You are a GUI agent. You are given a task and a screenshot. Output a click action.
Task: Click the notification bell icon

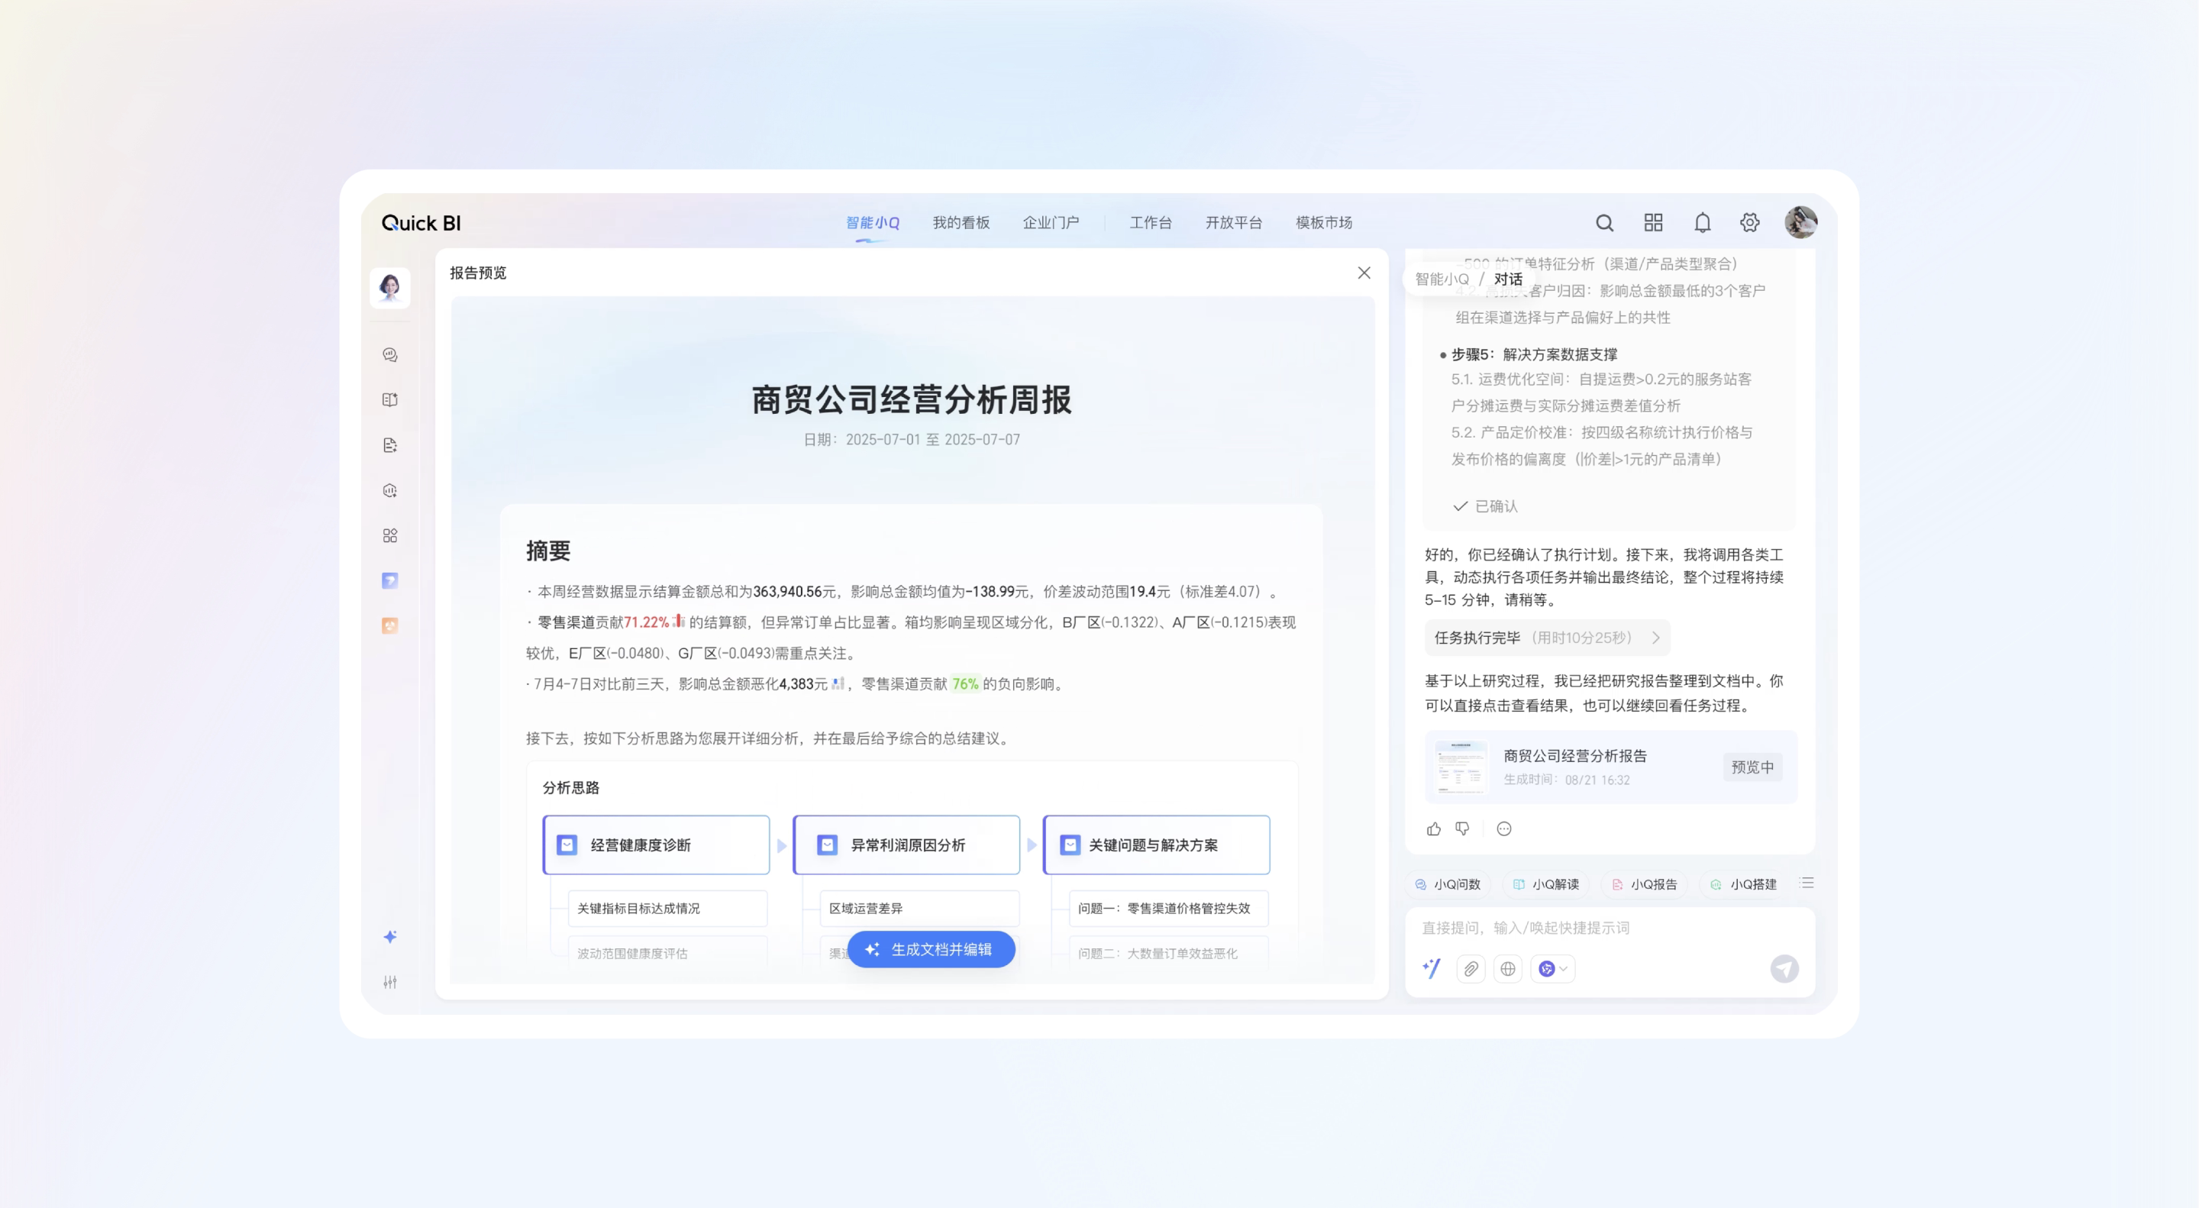(1701, 222)
